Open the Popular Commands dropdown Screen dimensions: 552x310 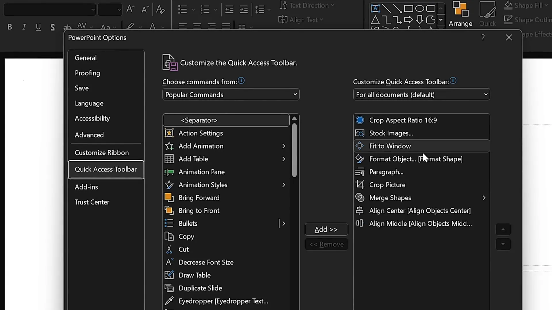coord(231,94)
